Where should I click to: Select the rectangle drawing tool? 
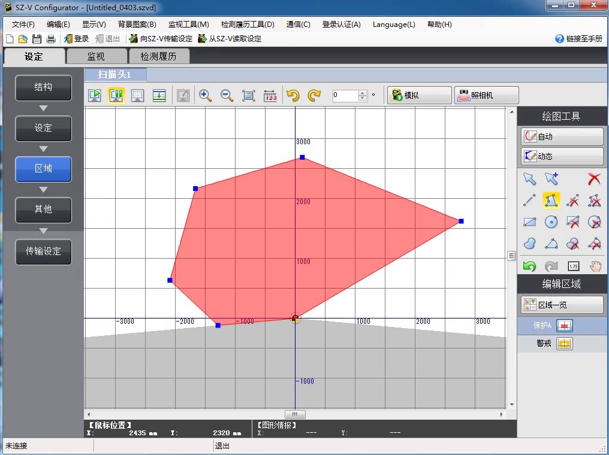point(530,222)
